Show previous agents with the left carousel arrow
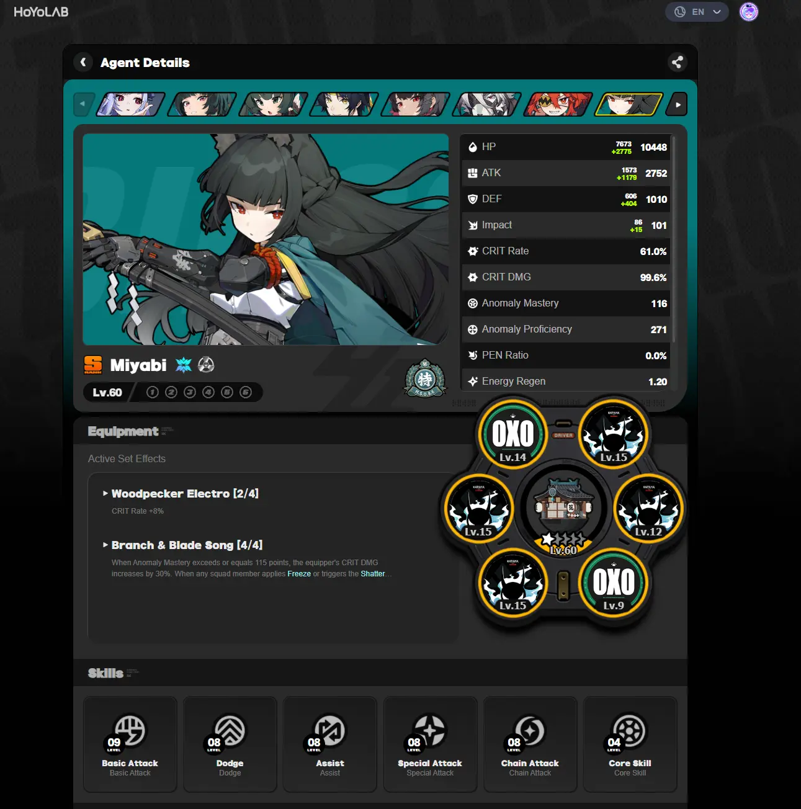This screenshot has height=809, width=801. pyautogui.click(x=84, y=104)
